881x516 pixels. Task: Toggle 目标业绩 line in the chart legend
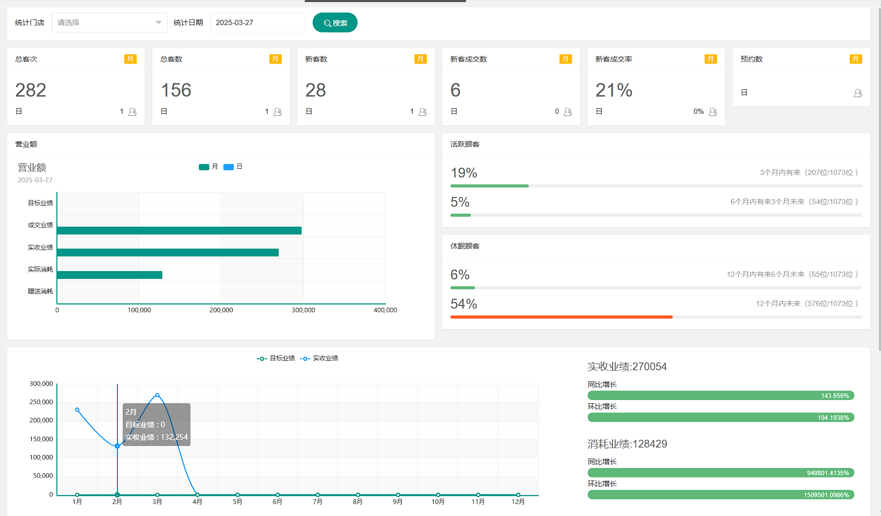276,358
